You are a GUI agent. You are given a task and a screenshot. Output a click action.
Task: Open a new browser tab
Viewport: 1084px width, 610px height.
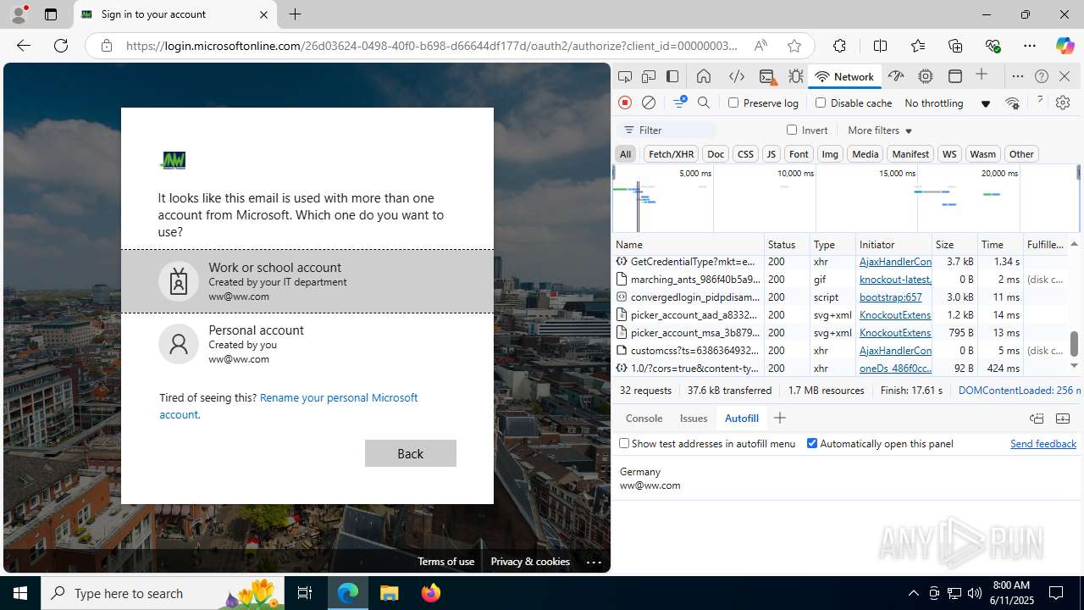(295, 14)
